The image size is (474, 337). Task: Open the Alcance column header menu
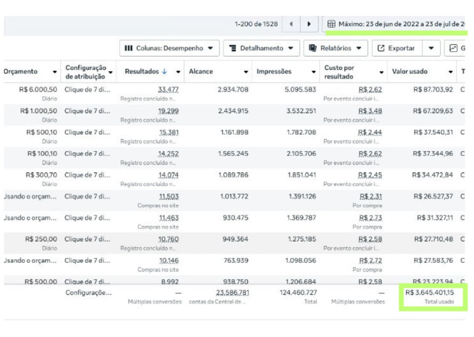(x=246, y=72)
